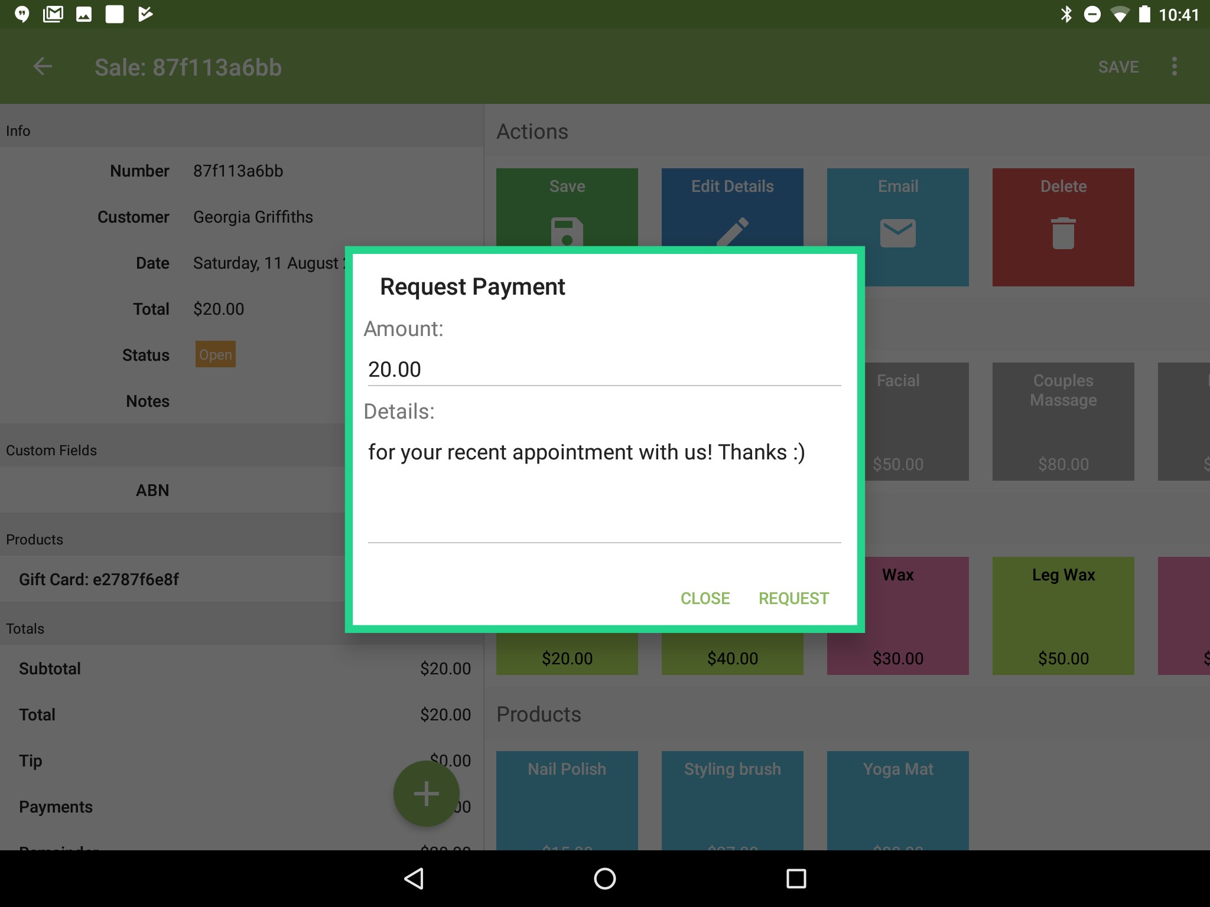This screenshot has width=1210, height=907.
Task: Tap the $20.00 service tile
Action: pos(567,654)
